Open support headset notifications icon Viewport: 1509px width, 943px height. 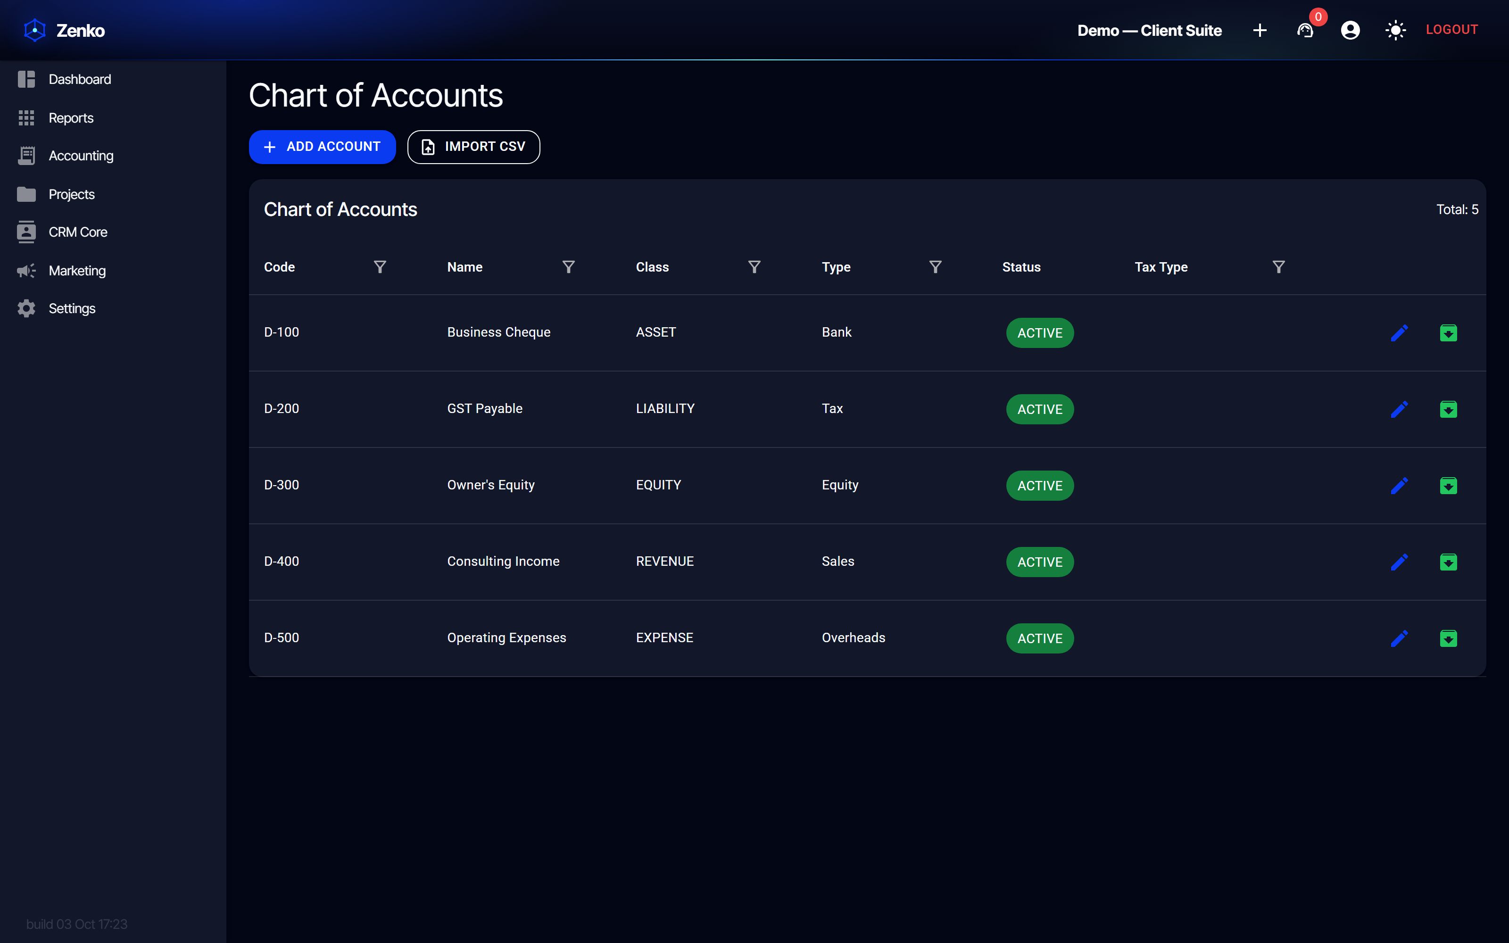point(1305,30)
